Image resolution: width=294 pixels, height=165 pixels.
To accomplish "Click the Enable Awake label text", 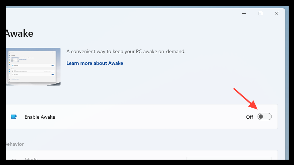I will pyautogui.click(x=40, y=117).
